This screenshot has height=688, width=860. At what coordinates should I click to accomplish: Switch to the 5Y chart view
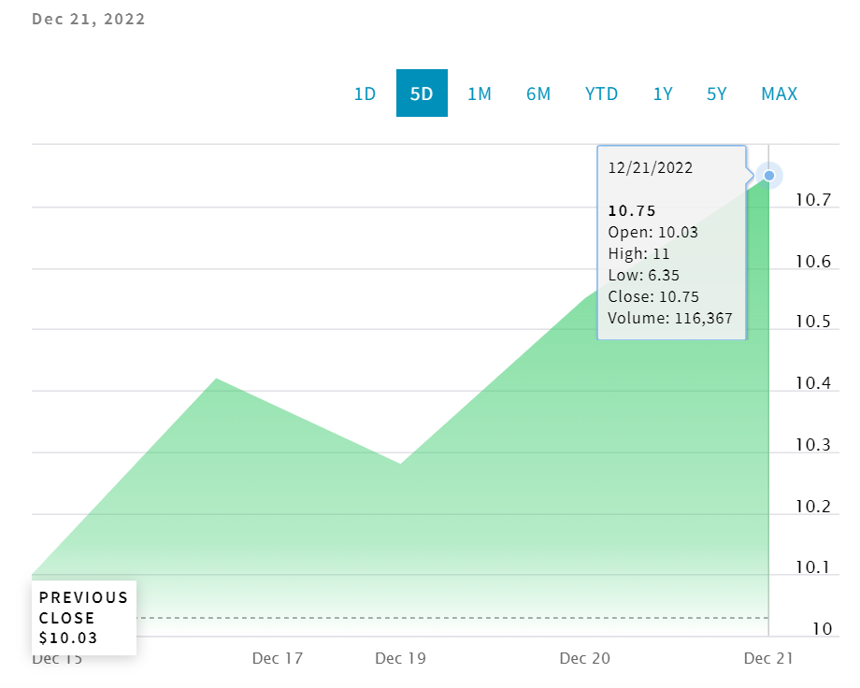[716, 93]
